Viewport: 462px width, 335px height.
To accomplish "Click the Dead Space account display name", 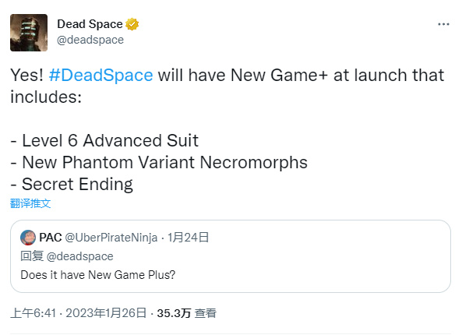I will coord(90,24).
